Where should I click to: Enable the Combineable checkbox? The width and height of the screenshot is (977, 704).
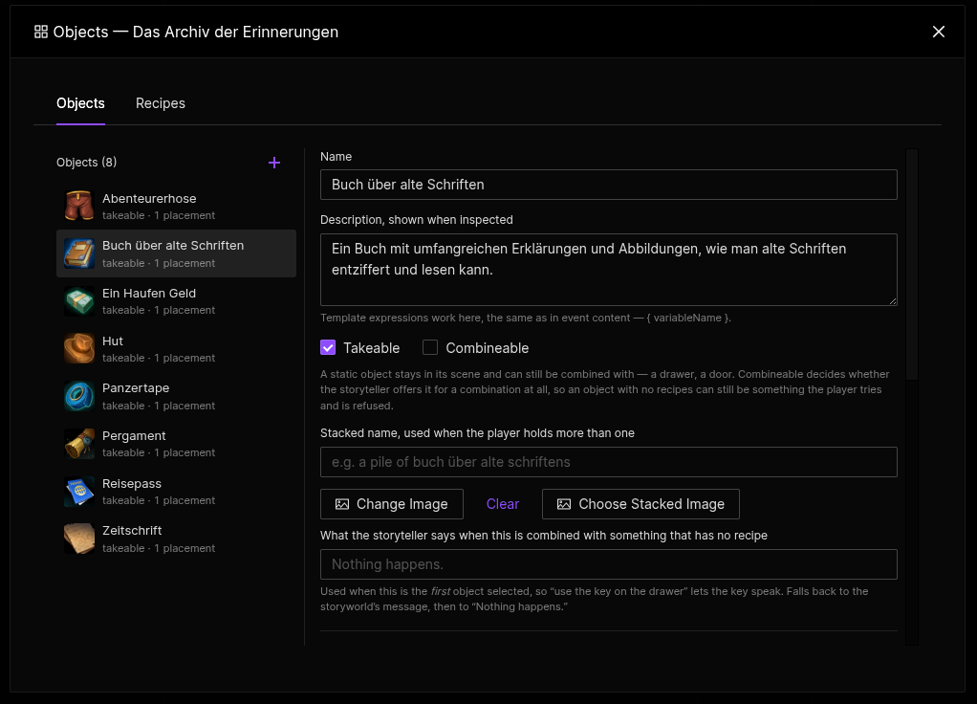(x=430, y=347)
